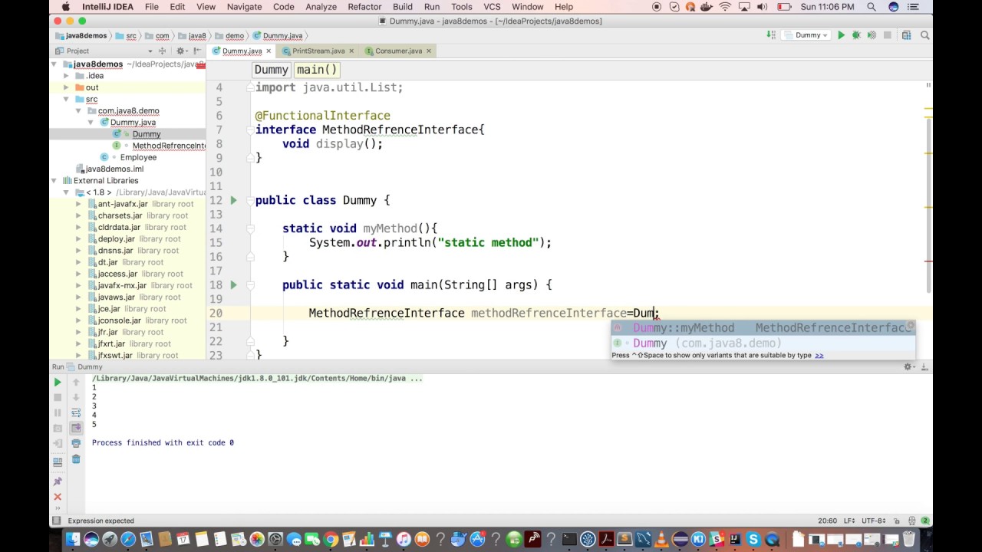The image size is (982, 552).
Task: Click the 20:60 cursor position in status bar
Action: pos(827,521)
